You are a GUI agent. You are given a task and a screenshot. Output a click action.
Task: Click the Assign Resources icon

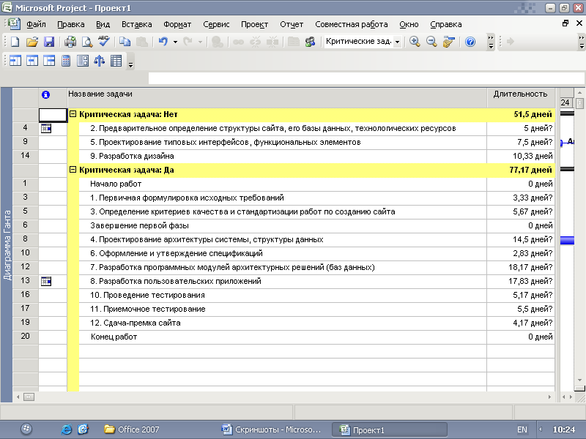click(310, 42)
